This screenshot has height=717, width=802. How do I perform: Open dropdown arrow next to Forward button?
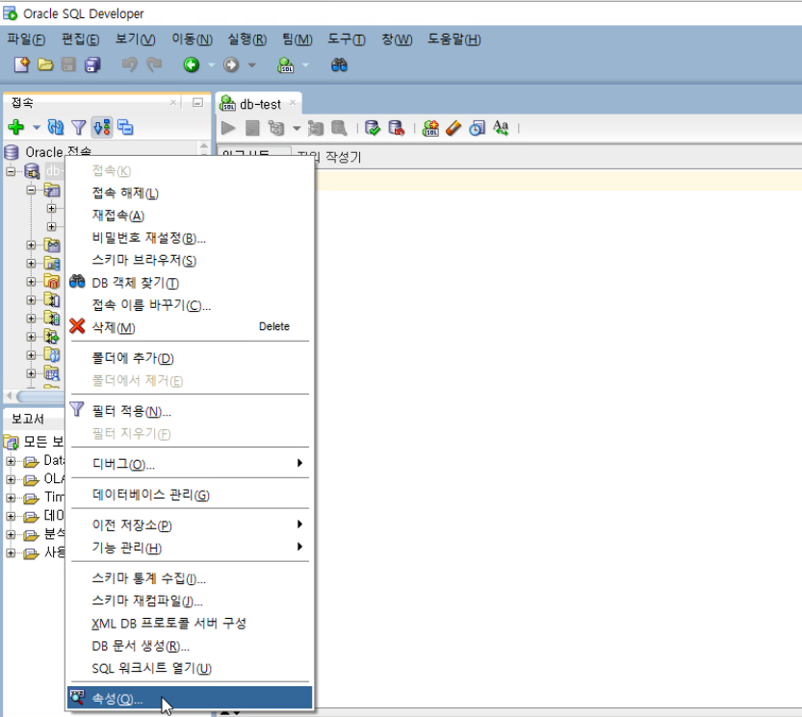(251, 64)
